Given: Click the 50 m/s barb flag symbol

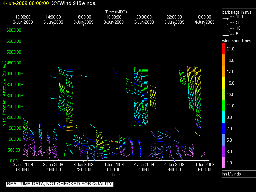Looking at the screenshot, I should (226, 24).
